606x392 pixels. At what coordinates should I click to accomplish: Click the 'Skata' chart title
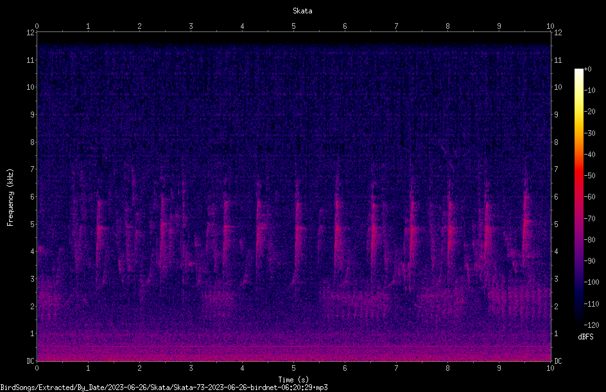point(302,11)
